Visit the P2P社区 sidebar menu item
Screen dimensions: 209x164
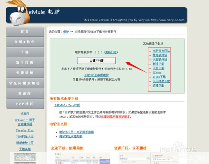coord(25,104)
